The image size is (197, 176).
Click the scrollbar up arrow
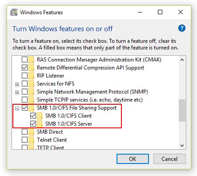coord(182,60)
